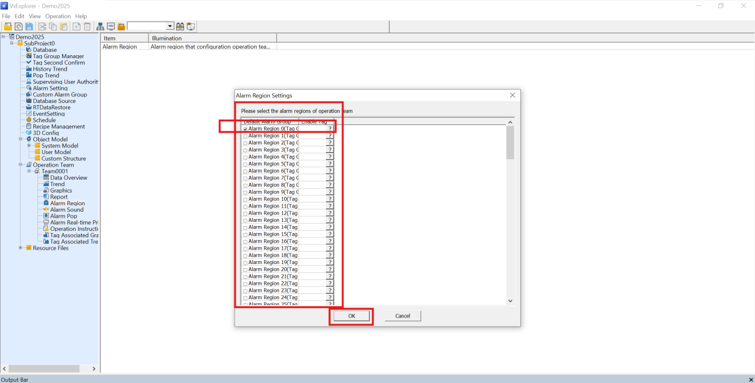The width and height of the screenshot is (755, 383).
Task: Click the Paste toolbar icon
Action: point(64,26)
